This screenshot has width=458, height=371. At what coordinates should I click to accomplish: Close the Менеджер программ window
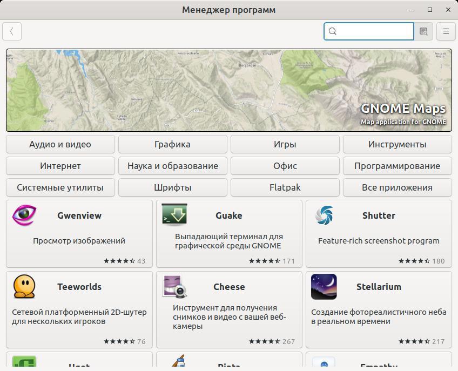[448, 10]
